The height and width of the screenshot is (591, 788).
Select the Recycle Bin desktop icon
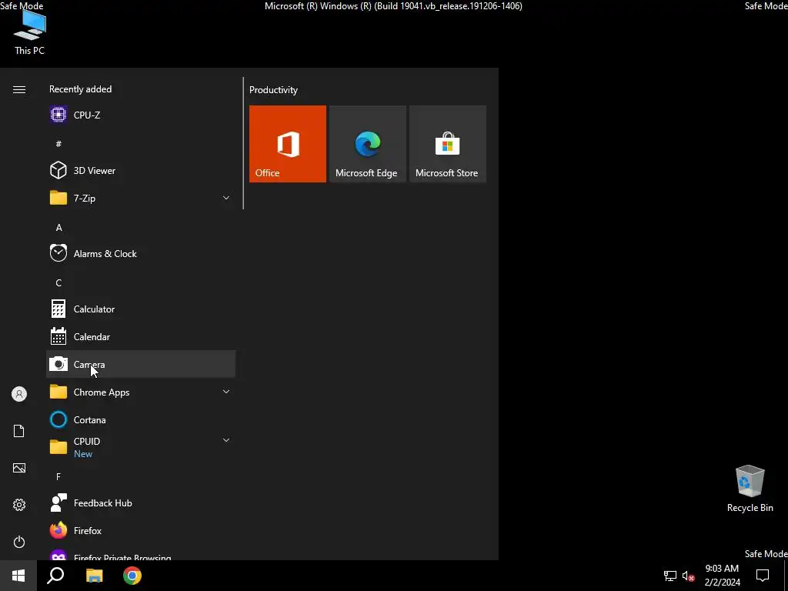(750, 489)
